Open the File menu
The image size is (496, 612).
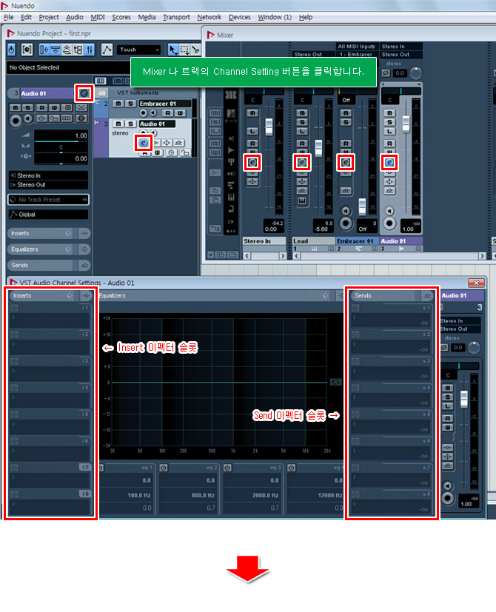9,17
